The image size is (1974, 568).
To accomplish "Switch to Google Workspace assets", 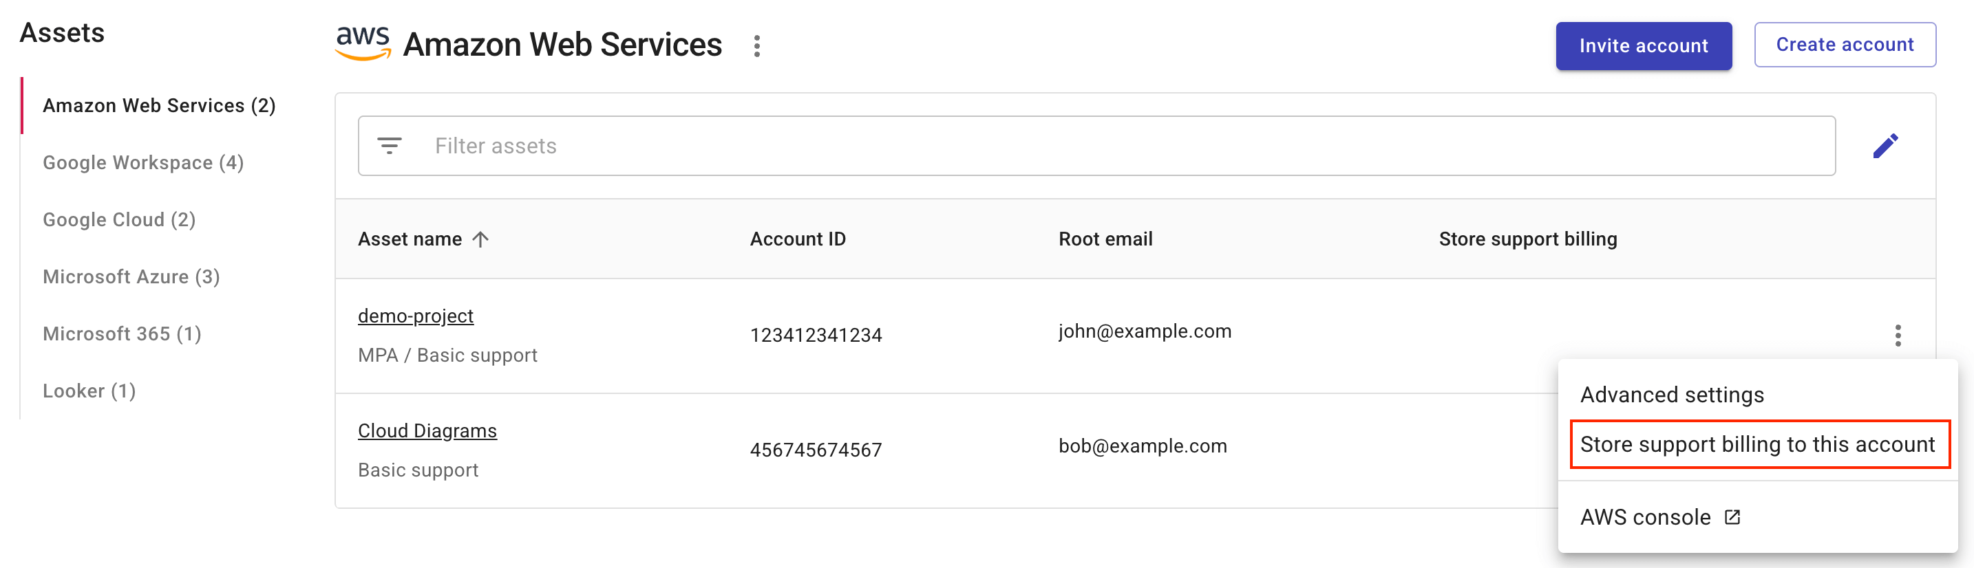I will click(x=143, y=163).
